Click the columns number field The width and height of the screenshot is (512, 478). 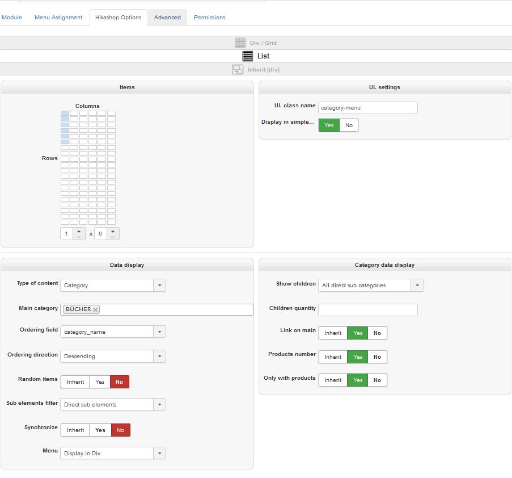point(66,234)
